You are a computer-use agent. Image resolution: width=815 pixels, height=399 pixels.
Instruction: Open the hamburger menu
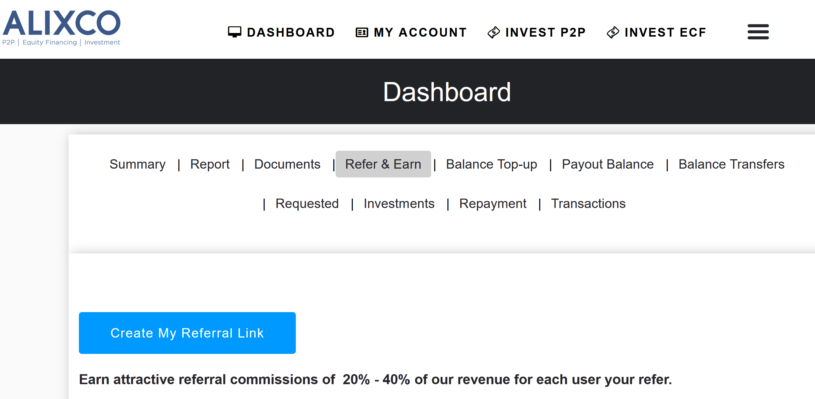758,32
